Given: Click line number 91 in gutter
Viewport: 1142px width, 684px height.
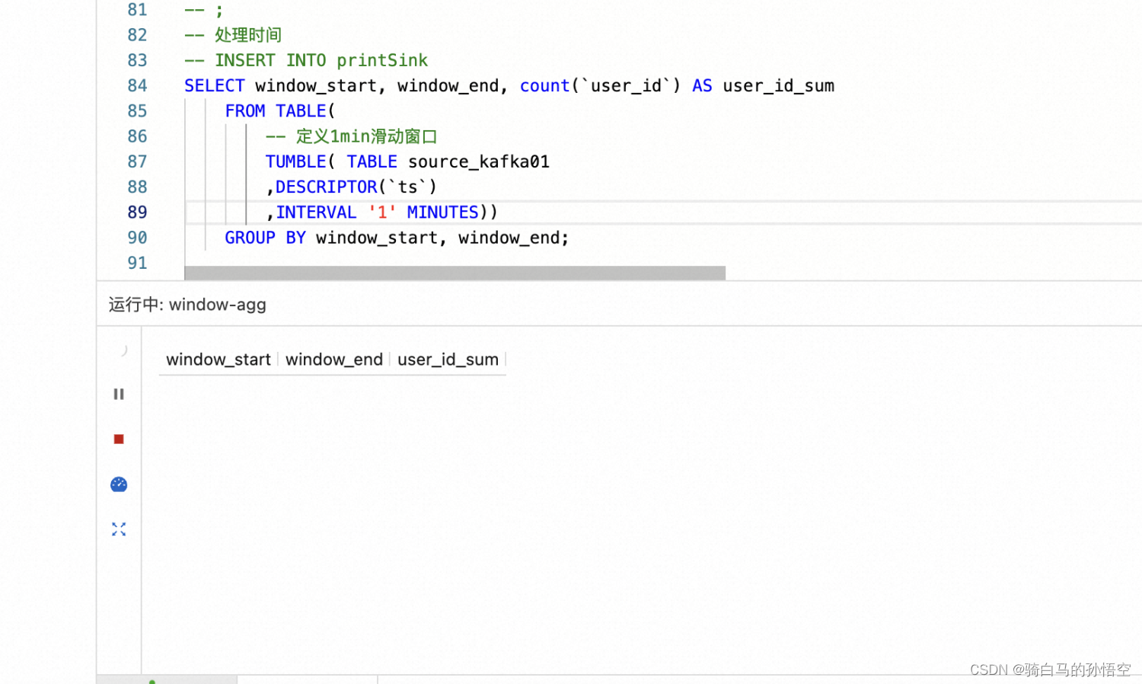Looking at the screenshot, I should (137, 263).
